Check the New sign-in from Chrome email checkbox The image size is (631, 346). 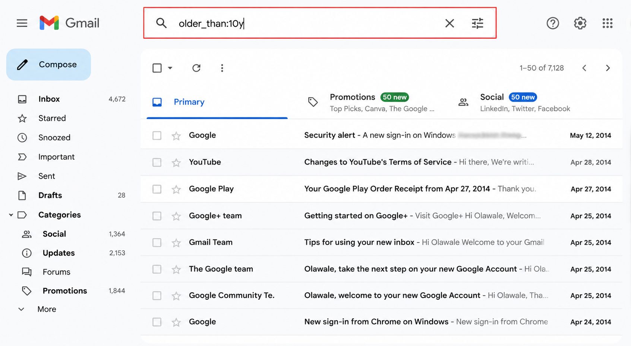(157, 322)
